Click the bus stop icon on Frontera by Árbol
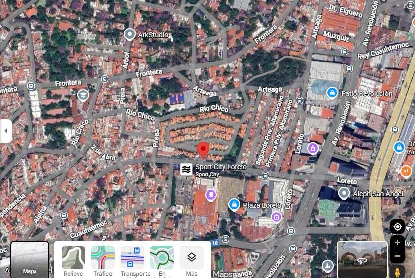This screenshot has width=415, height=278. pos(104,79)
